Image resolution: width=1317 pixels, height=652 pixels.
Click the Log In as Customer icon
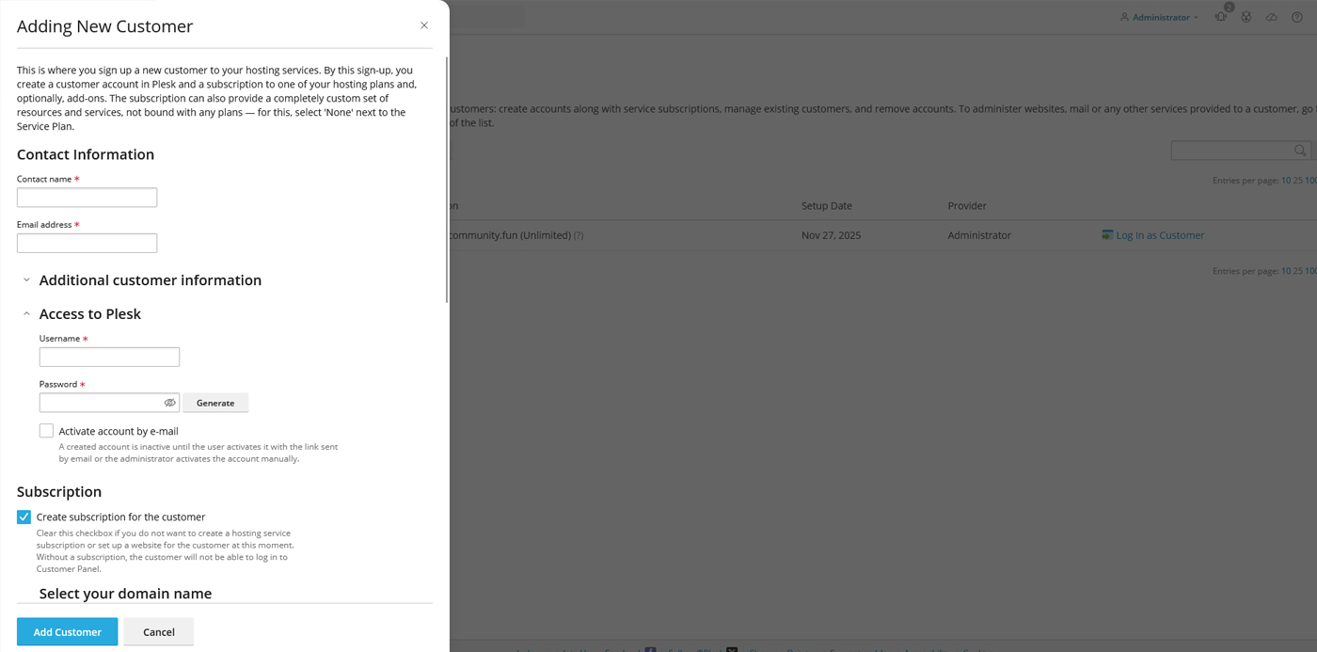click(1107, 235)
